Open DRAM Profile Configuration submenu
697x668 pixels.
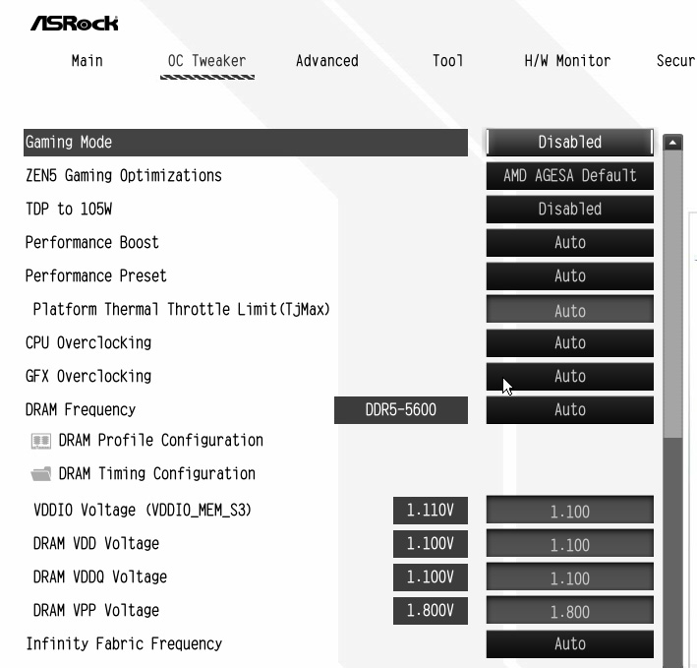click(161, 441)
